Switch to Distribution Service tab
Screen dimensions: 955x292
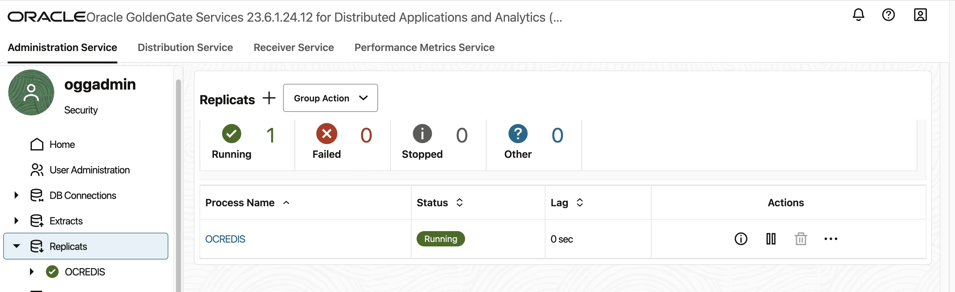tap(185, 47)
